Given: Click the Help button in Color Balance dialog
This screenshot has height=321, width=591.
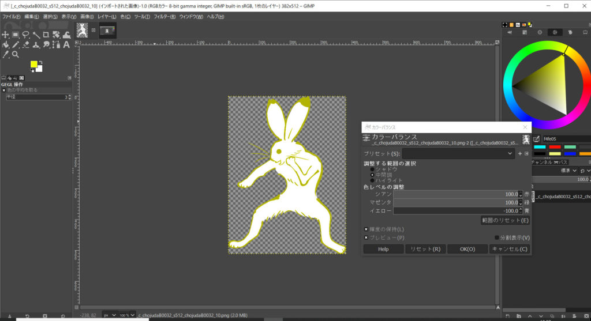Looking at the screenshot, I should pos(383,249).
